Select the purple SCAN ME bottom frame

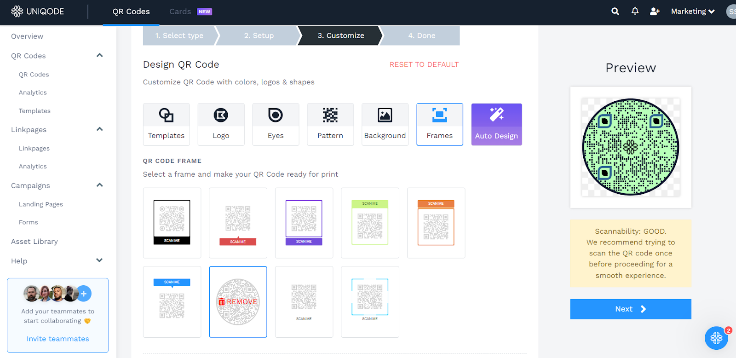point(304,223)
